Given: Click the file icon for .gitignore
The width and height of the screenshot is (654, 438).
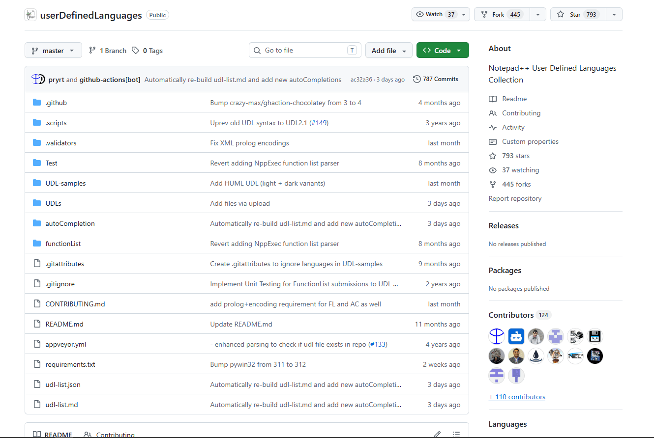Looking at the screenshot, I should [37, 284].
